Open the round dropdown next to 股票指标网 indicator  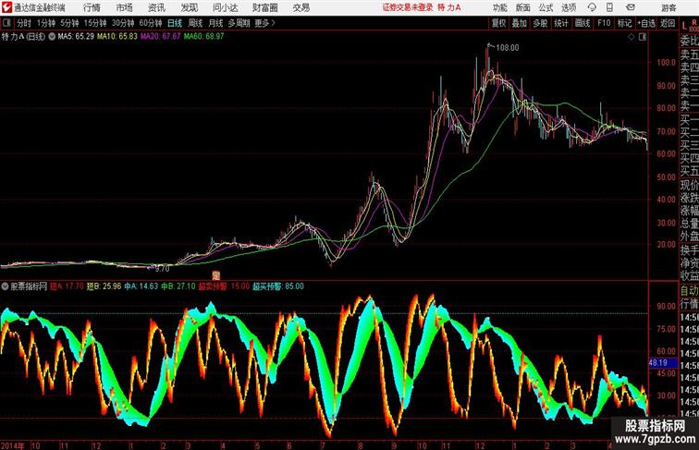(5, 286)
